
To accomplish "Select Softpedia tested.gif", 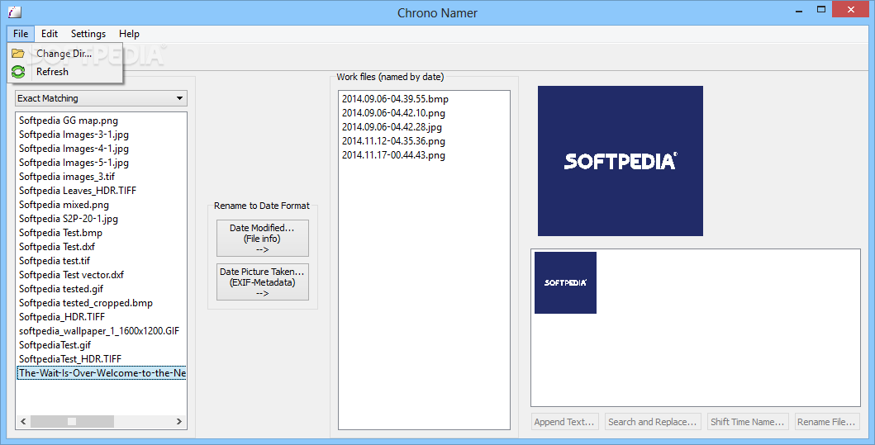I will coord(61,289).
